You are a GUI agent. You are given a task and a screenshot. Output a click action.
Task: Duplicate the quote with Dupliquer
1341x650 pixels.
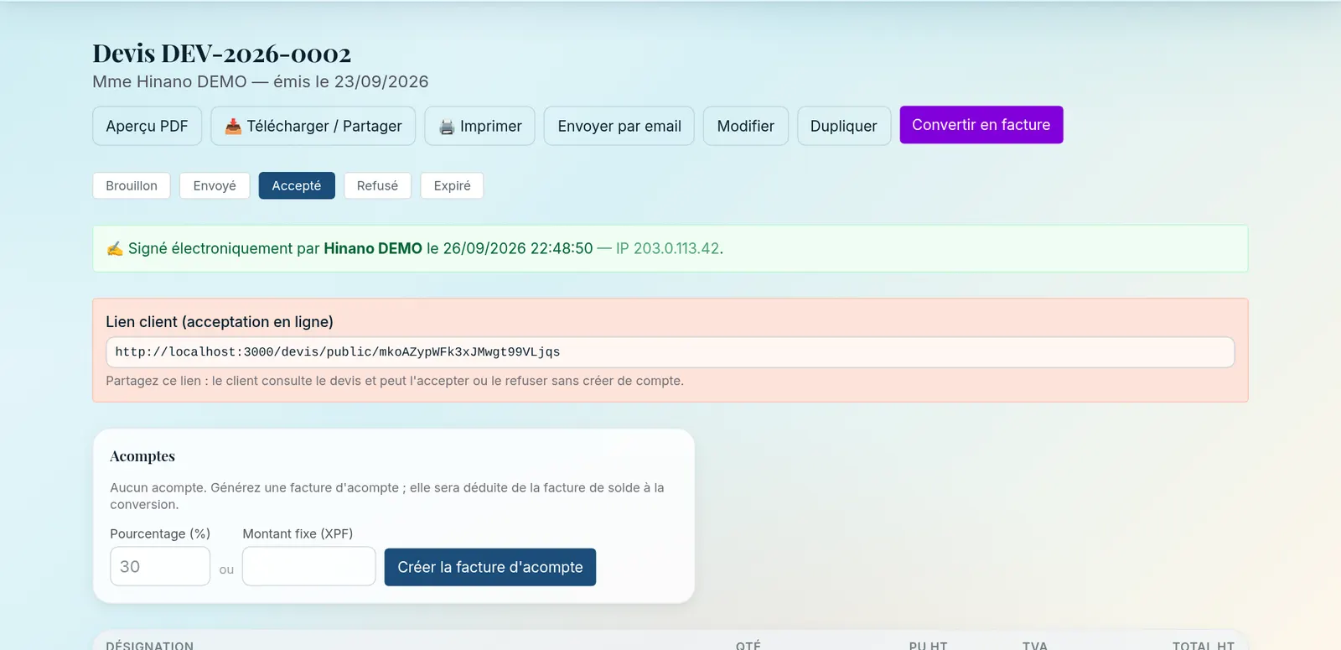point(844,126)
